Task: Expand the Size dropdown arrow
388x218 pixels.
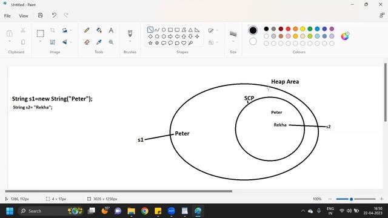Action: [233, 41]
